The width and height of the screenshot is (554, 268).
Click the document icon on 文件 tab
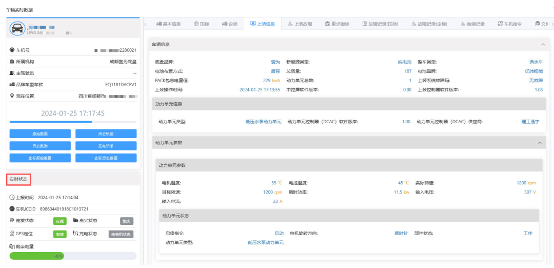tap(538, 24)
